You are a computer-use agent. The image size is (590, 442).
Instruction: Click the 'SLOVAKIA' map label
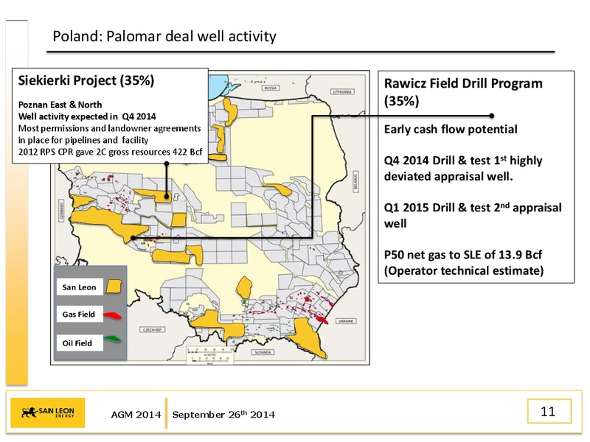263,352
